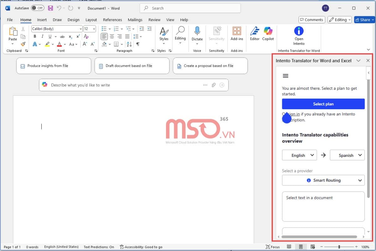Open Intento panel hamburger menu

point(285,76)
